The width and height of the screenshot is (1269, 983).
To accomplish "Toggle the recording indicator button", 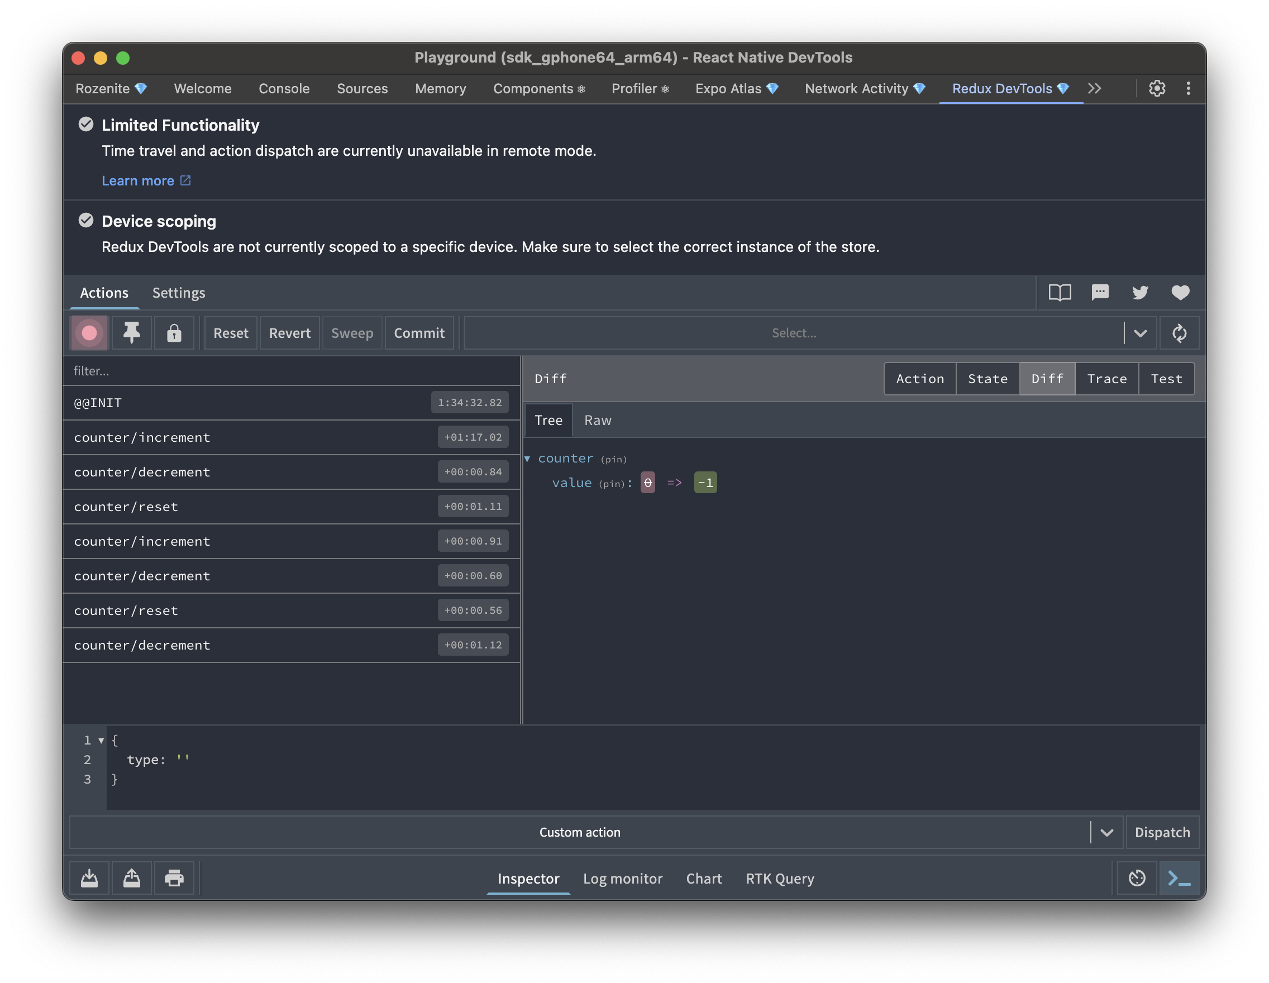I will click(x=89, y=333).
